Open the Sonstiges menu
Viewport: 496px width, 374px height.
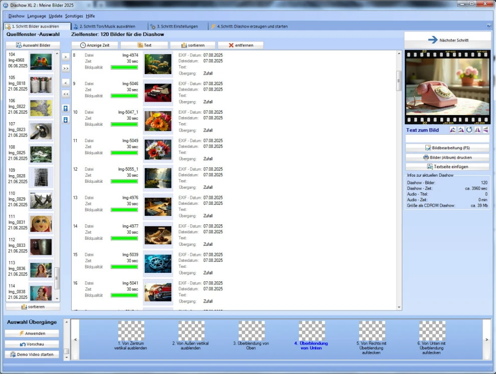(74, 16)
